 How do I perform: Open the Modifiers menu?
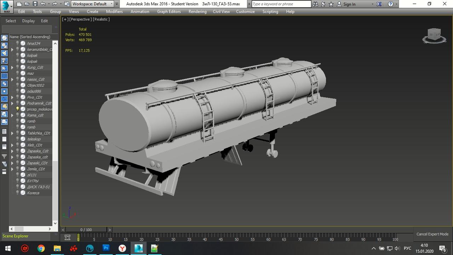(x=114, y=11)
